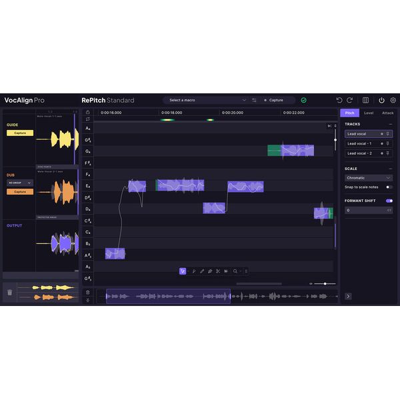
Task: Toggle Snap to scale notes switch
Action: coord(389,187)
